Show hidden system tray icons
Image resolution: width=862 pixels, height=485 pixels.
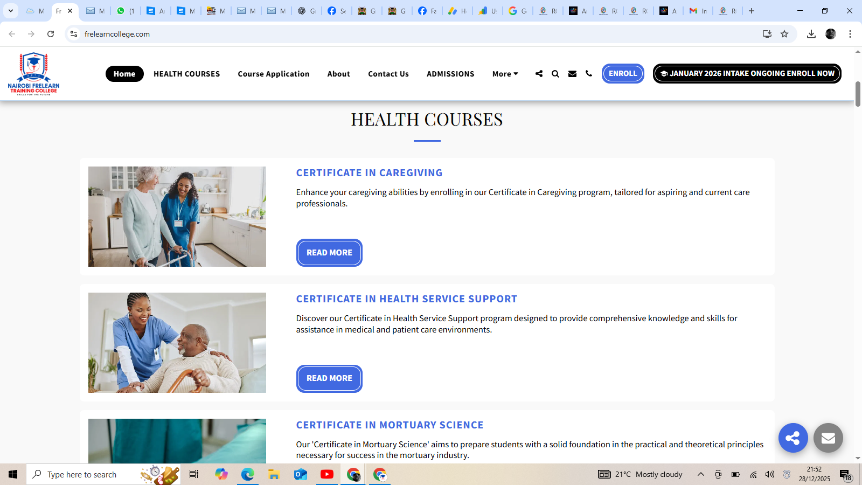click(x=700, y=474)
